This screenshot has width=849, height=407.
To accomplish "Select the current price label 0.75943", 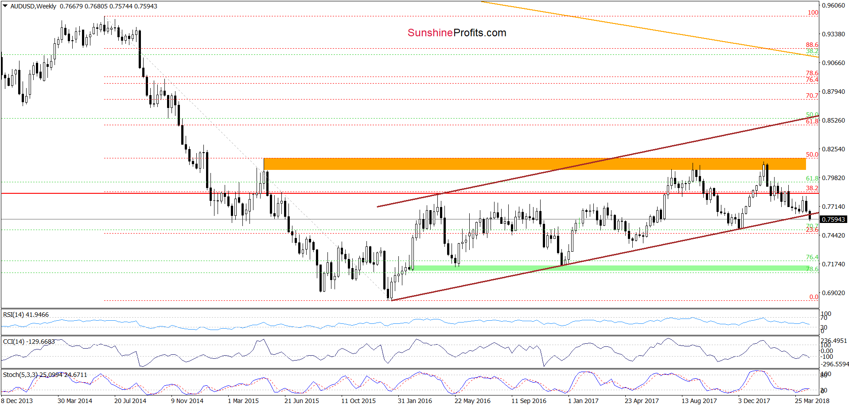I will coord(833,219).
